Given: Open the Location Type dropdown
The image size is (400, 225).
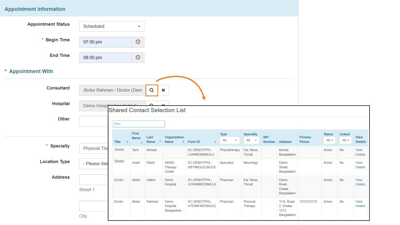Looking at the screenshot, I should click(94, 164).
